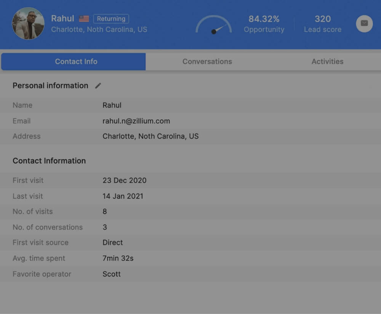The height and width of the screenshot is (314, 381).
Task: Click the 320 Lead score value
Action: point(322,19)
